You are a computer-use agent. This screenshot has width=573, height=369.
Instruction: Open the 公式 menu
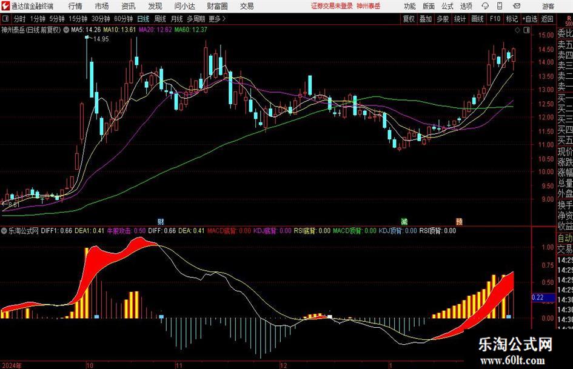tap(447, 6)
